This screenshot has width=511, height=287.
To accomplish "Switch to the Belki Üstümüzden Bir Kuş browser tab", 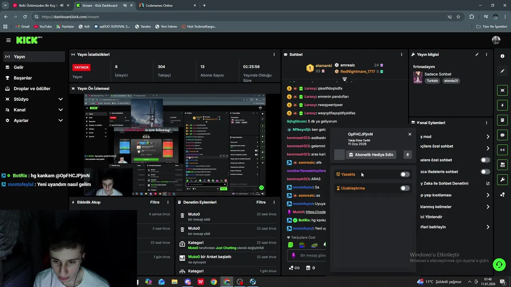I will tap(41, 6).
